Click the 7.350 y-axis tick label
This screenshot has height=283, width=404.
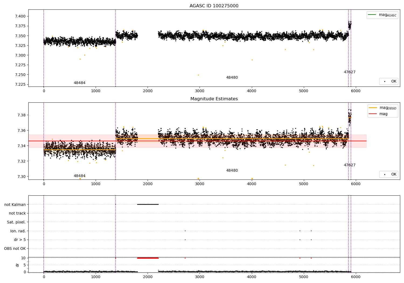click(x=20, y=36)
